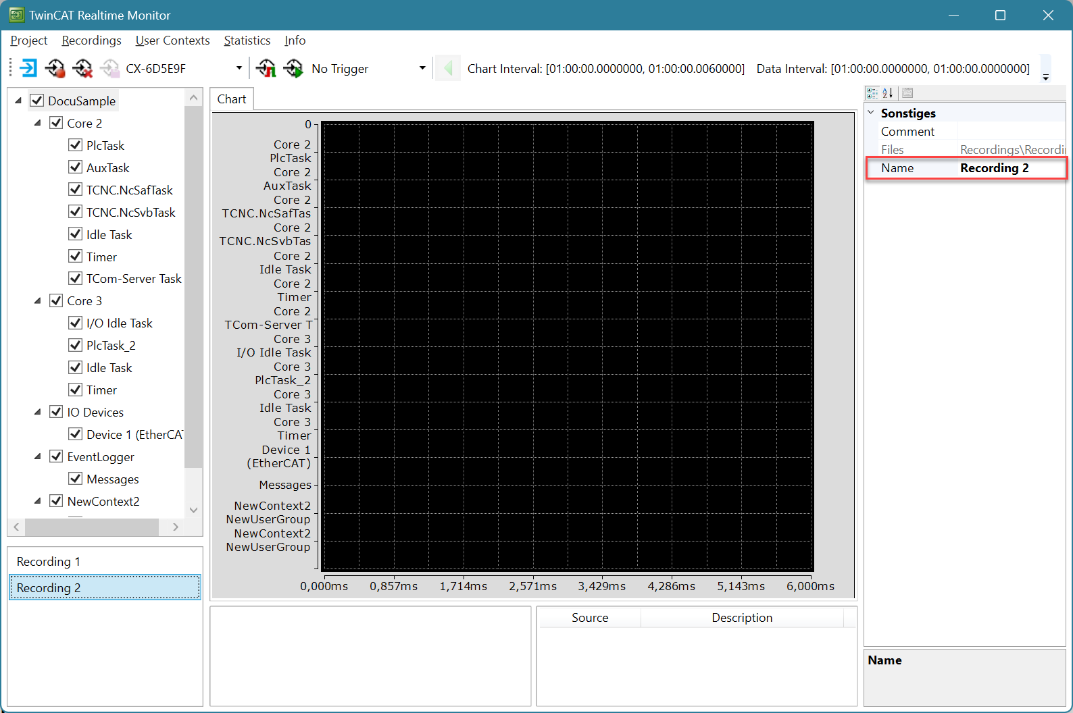Click the Property Pages icon in property grid
1073x713 pixels.
click(x=907, y=93)
